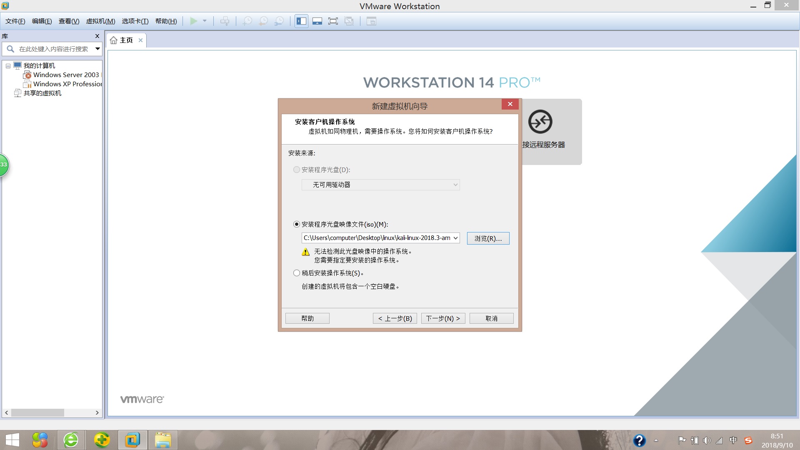
Task: Open the 文件(F) menu
Action: tap(15, 21)
